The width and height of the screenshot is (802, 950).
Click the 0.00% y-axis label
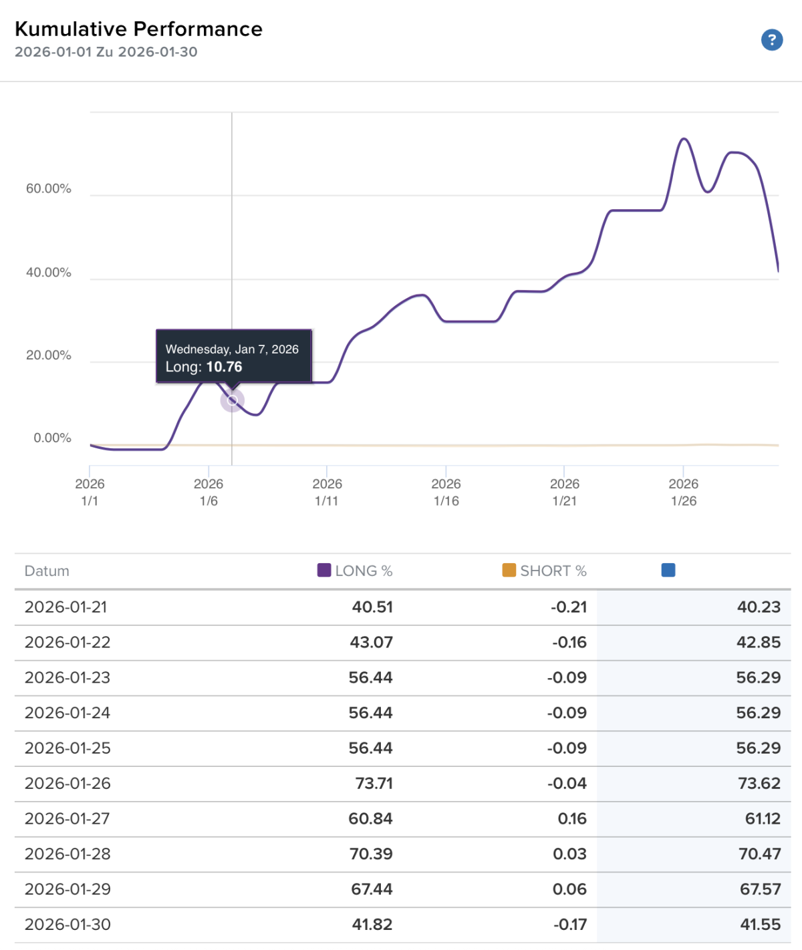click(52, 438)
